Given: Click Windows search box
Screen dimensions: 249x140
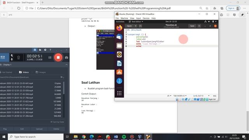Looking at the screenshot, I should (x=35, y=136).
